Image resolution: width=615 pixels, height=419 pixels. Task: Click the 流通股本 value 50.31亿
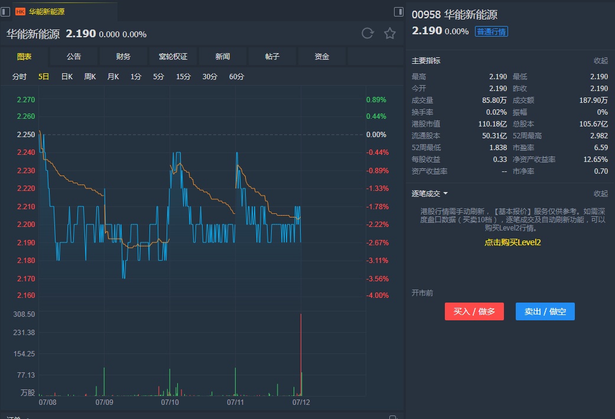click(494, 136)
